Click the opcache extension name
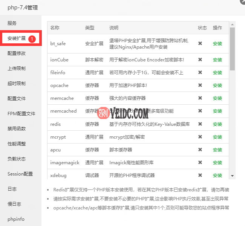This screenshot has height=226, width=245. pyautogui.click(x=60, y=86)
